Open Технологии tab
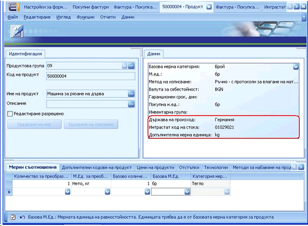Viewport: 308px width, 226px height. click(x=216, y=168)
